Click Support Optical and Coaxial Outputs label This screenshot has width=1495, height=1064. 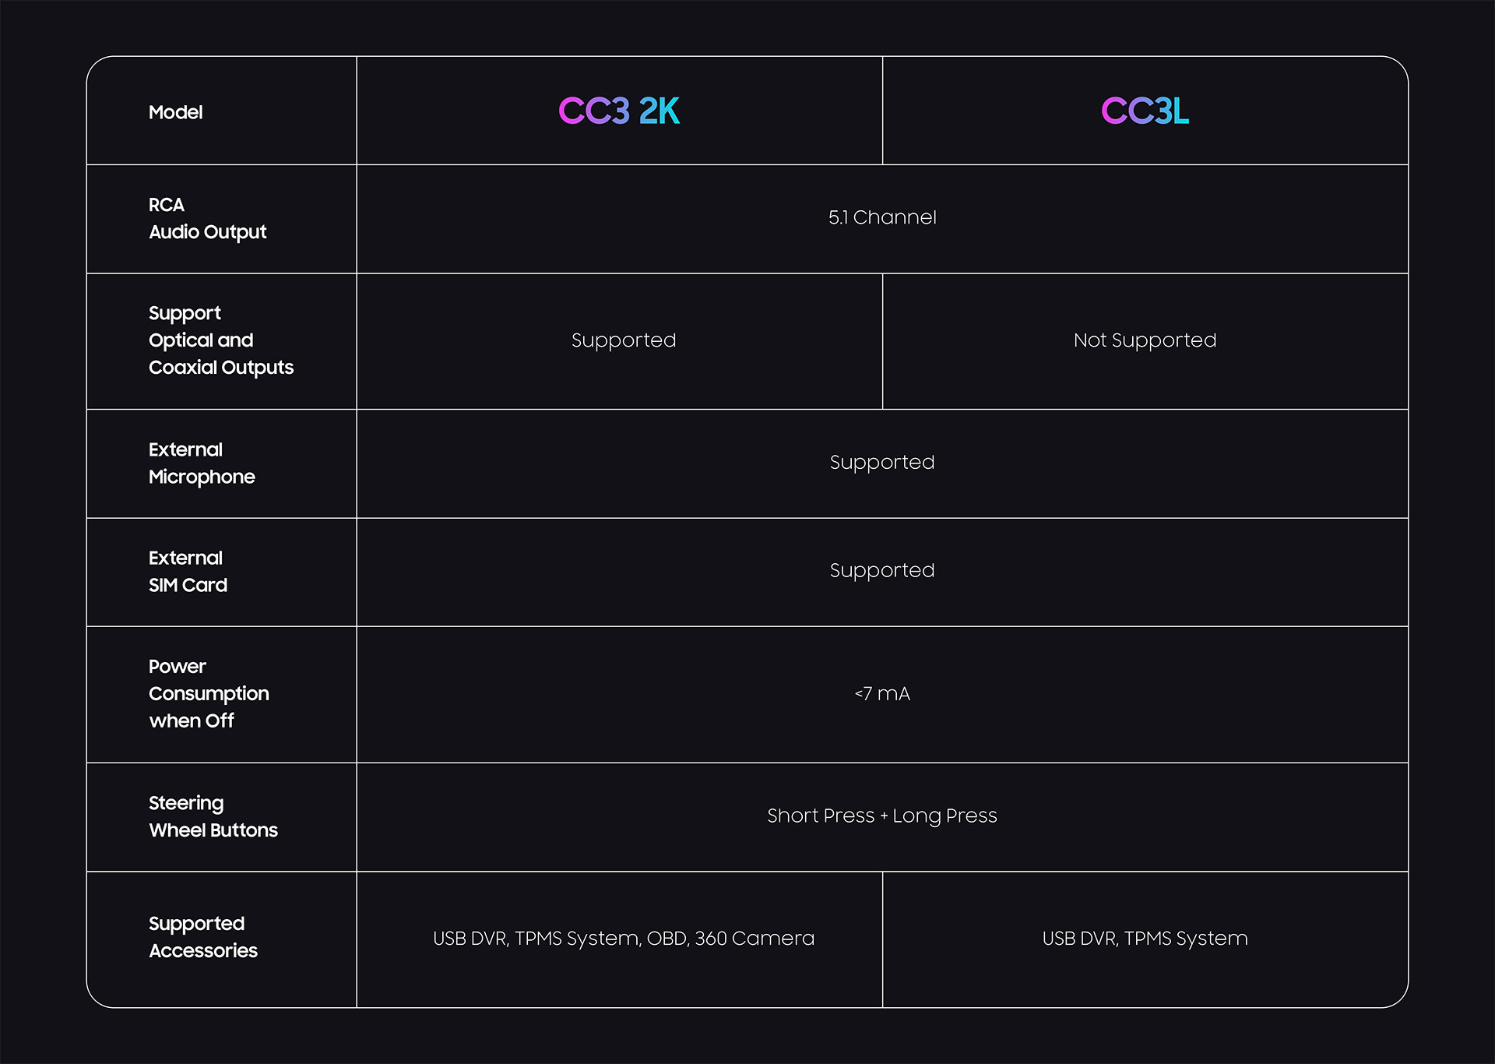coord(221,340)
